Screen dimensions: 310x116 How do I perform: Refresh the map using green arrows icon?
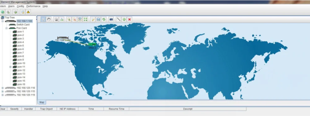click(104, 20)
